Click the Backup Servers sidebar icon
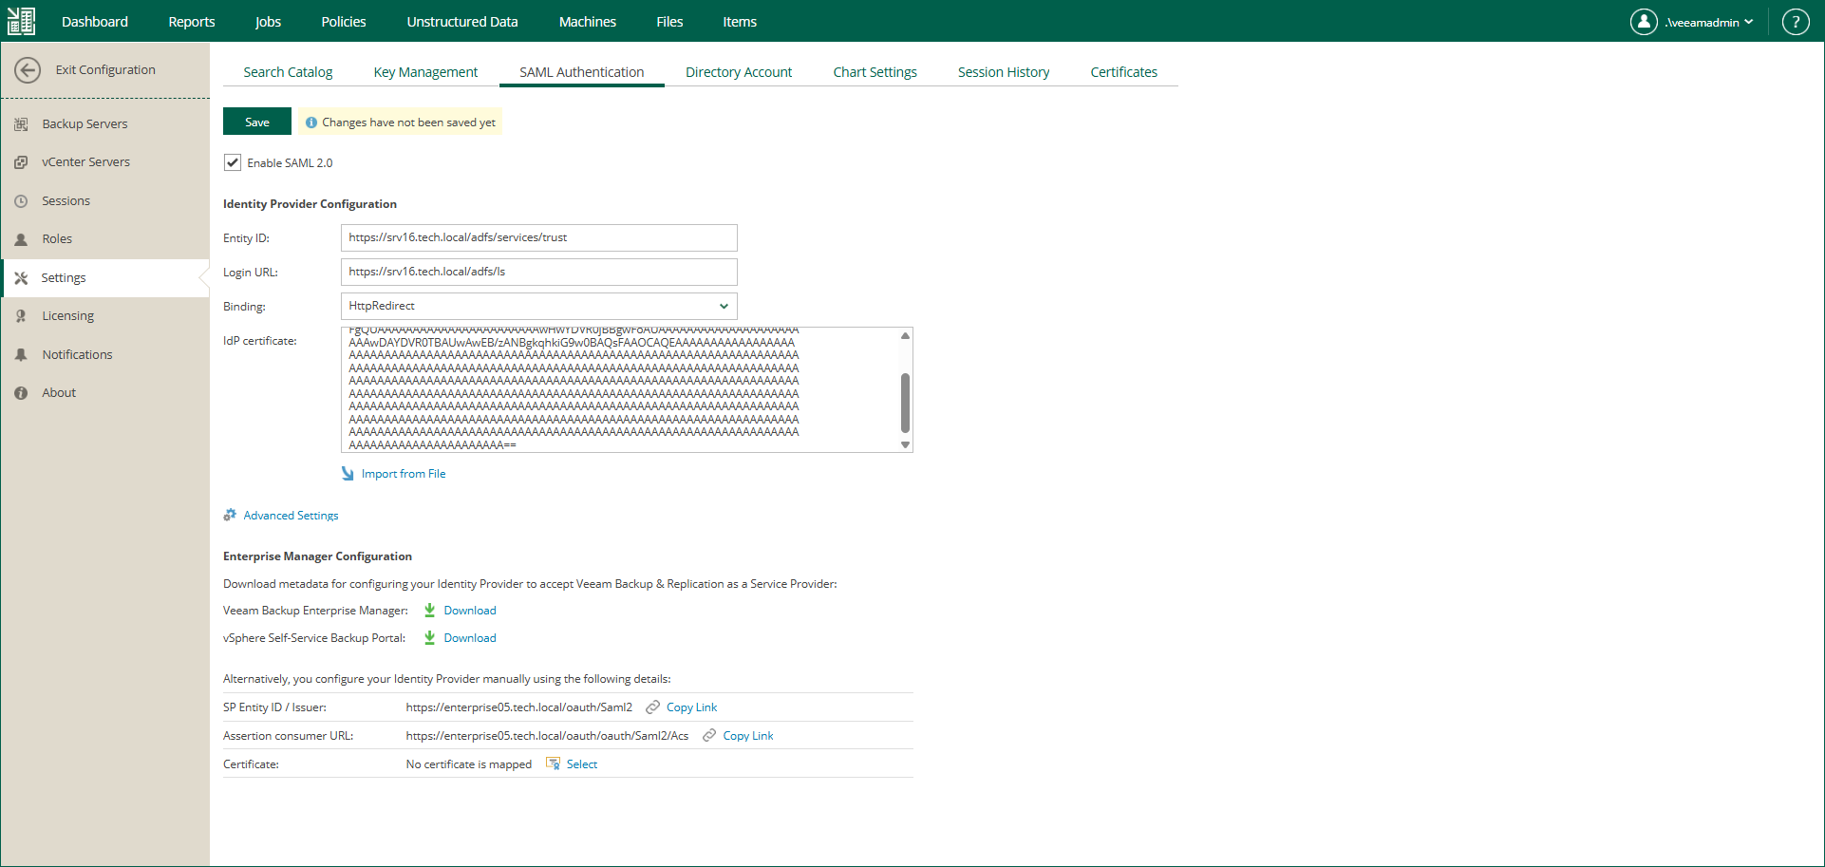Viewport: 1825px width, 867px height. tap(21, 123)
